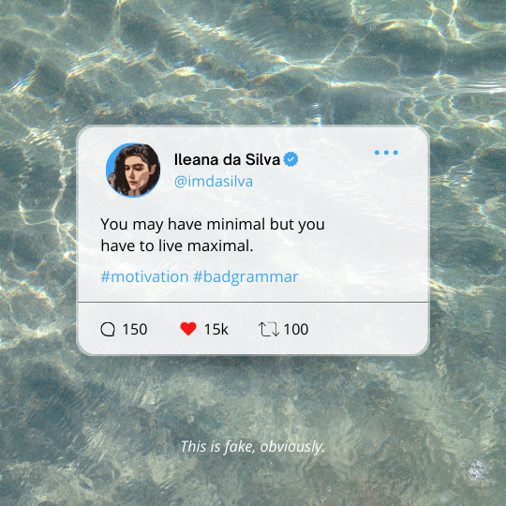This screenshot has height=506, width=506.
Task: Follow the #motivation hashtag
Action: [x=144, y=276]
